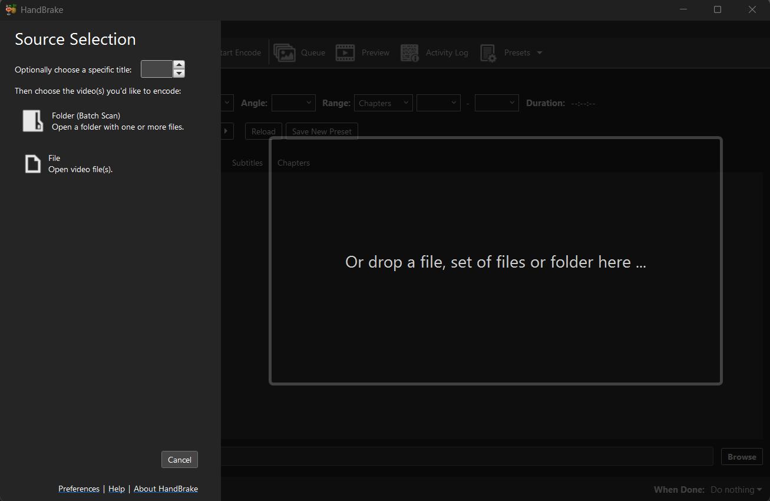Click the Folder (Batch Scan) icon
The image size is (770, 501).
point(33,121)
